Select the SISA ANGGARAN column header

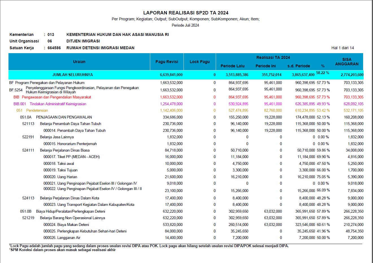[x=347, y=62]
